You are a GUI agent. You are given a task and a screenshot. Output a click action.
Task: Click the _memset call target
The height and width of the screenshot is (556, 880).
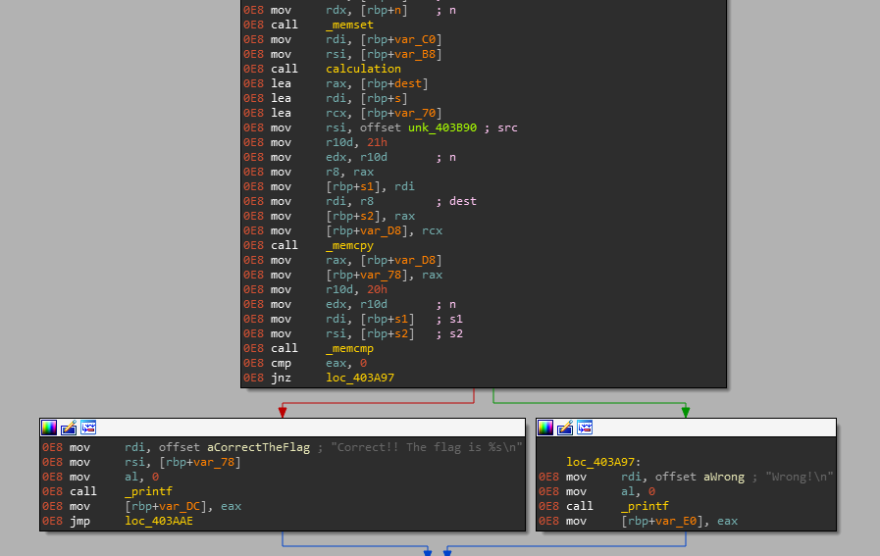click(x=349, y=25)
